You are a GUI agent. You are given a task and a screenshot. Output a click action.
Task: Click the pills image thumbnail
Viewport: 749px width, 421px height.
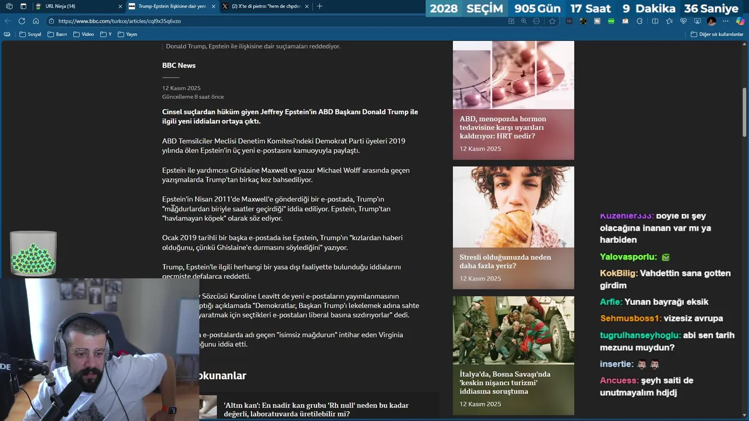(x=513, y=75)
